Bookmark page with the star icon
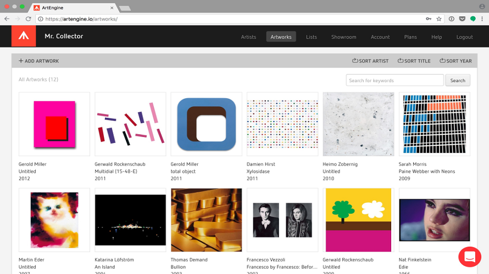Viewport: 489px width, 274px height. (x=439, y=19)
